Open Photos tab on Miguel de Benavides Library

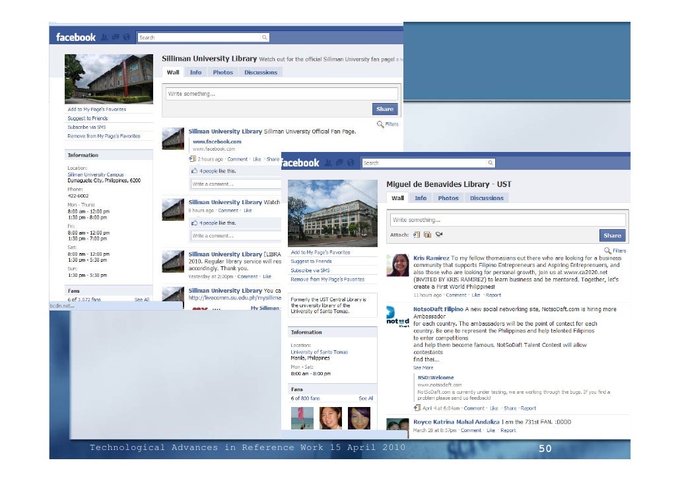pyautogui.click(x=448, y=198)
